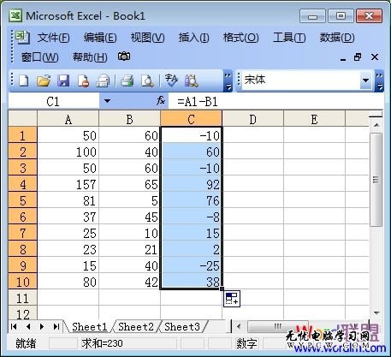Screen dimensions: 391x357
Task: Open the 窗口(W) menu
Action: (39, 57)
